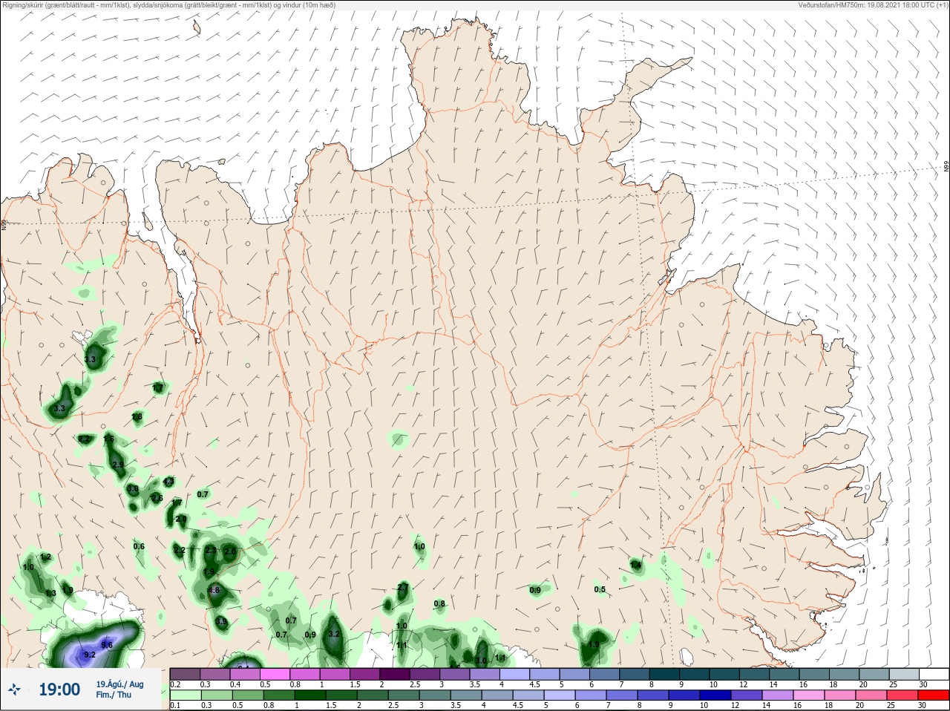Click the 9.2 precipitation value on map
This screenshot has height=711, width=950.
[x=90, y=655]
